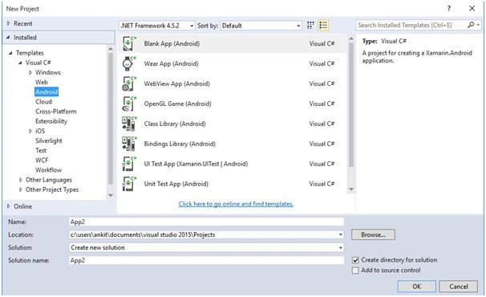Expand the Recent section

point(9,23)
